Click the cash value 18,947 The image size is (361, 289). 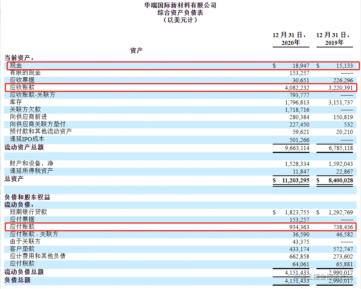click(x=301, y=66)
